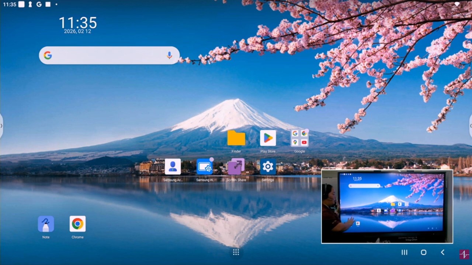This screenshot has height=265, width=472.
Task: Tap the Google logo in search bar
Action: (x=48, y=55)
